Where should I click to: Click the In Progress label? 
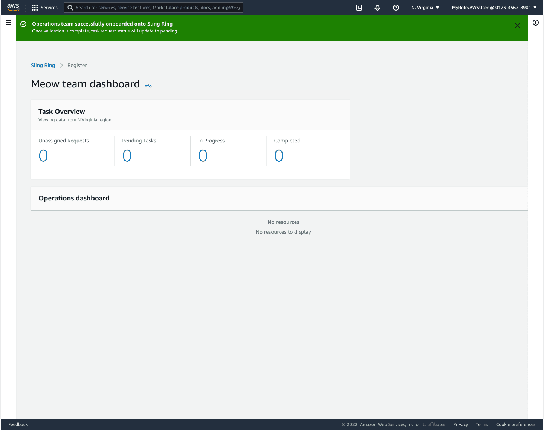pyautogui.click(x=211, y=141)
